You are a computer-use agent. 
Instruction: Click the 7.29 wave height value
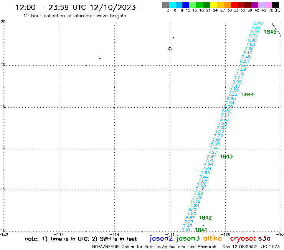[198, 193]
